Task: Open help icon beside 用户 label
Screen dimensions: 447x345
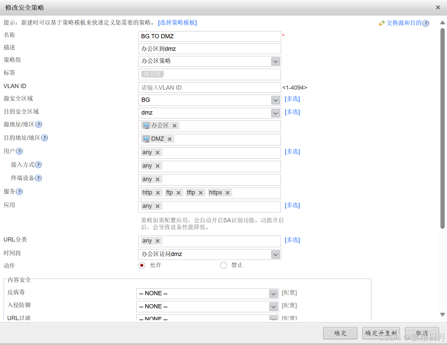Action: pos(19,151)
